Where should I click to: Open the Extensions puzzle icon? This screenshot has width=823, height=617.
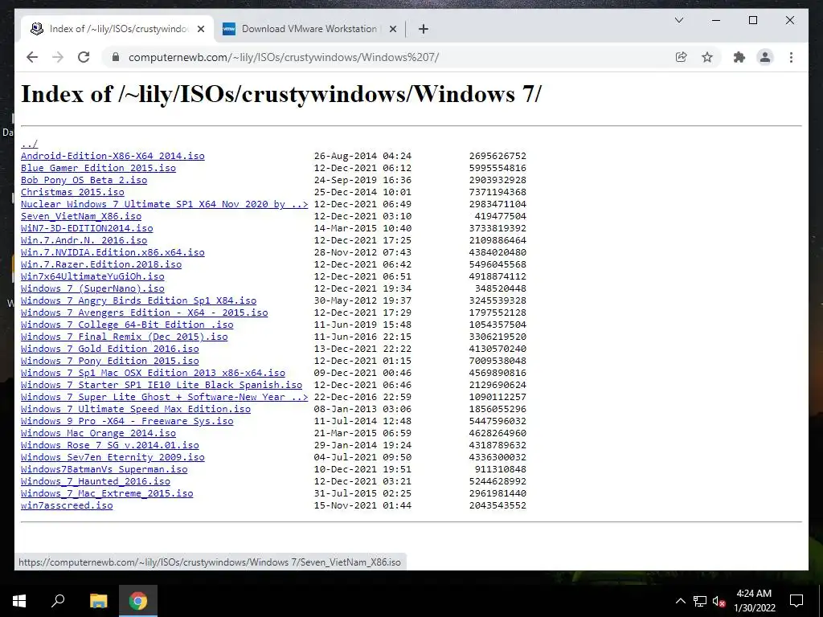coord(739,57)
